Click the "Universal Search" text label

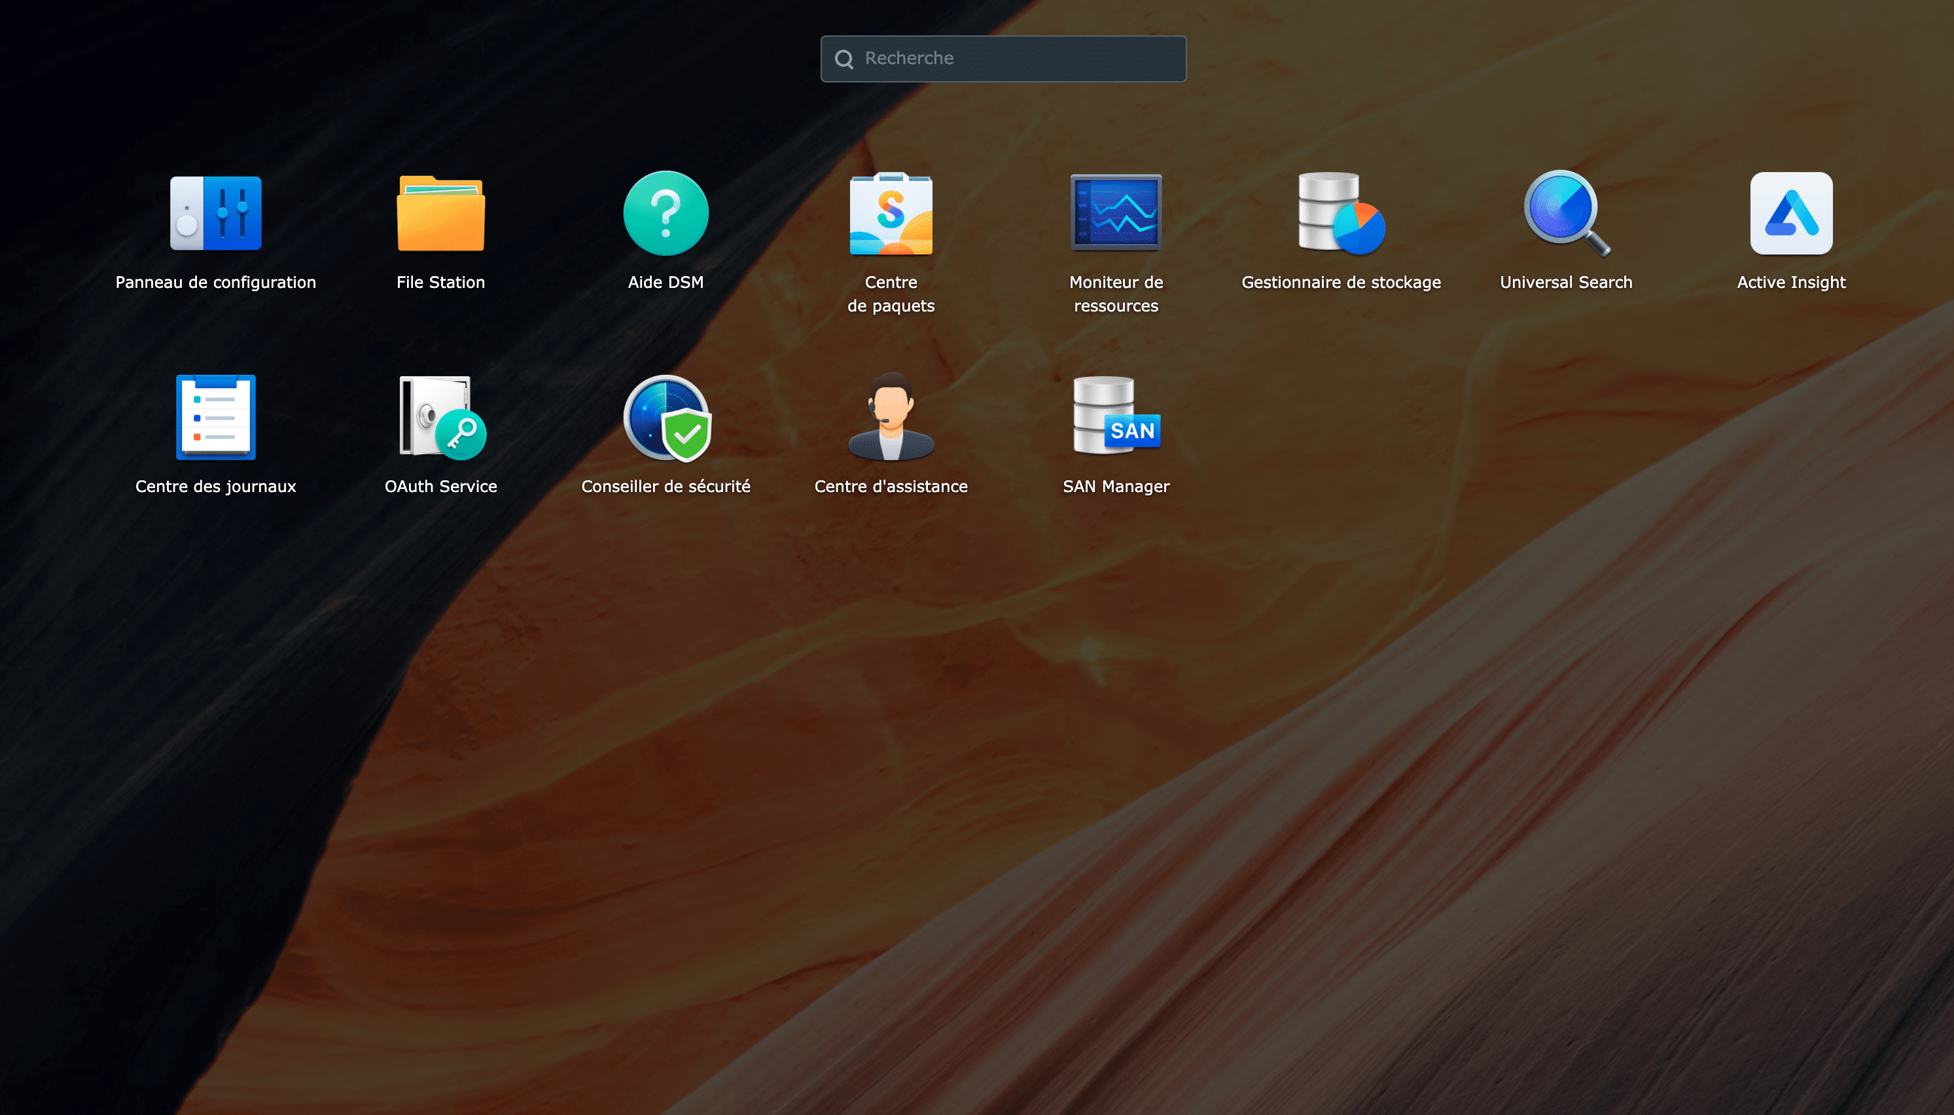[1566, 282]
